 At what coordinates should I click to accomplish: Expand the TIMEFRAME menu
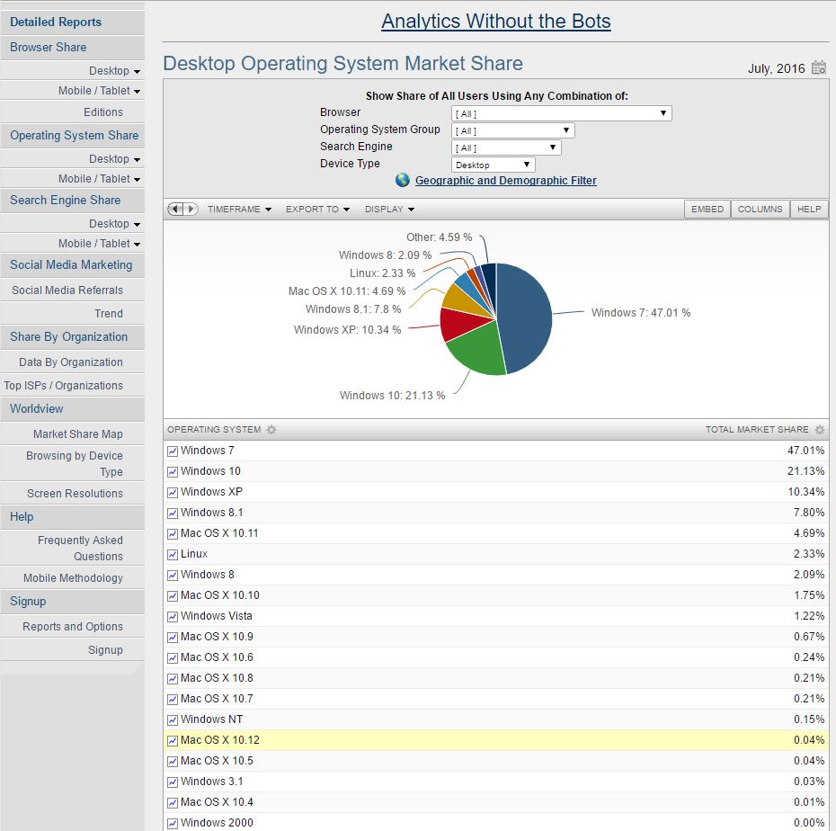239,209
